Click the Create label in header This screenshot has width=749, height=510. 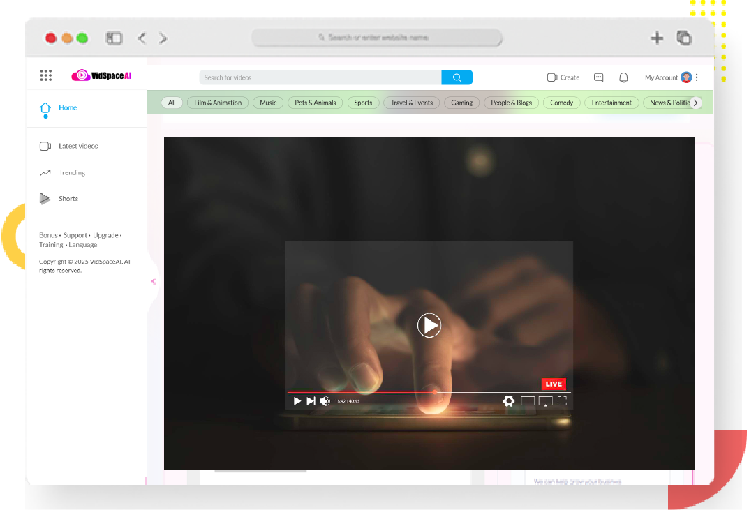[570, 77]
